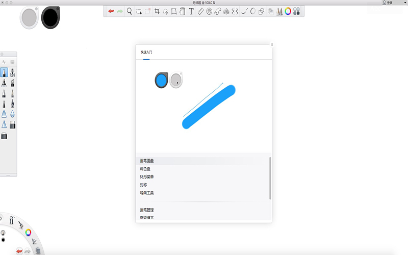Open paper airplane icon on lagoon
This screenshot has width=408, height=255.
point(34,241)
